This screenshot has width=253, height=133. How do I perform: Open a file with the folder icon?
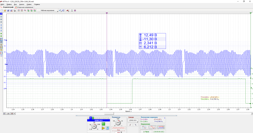[5, 11]
